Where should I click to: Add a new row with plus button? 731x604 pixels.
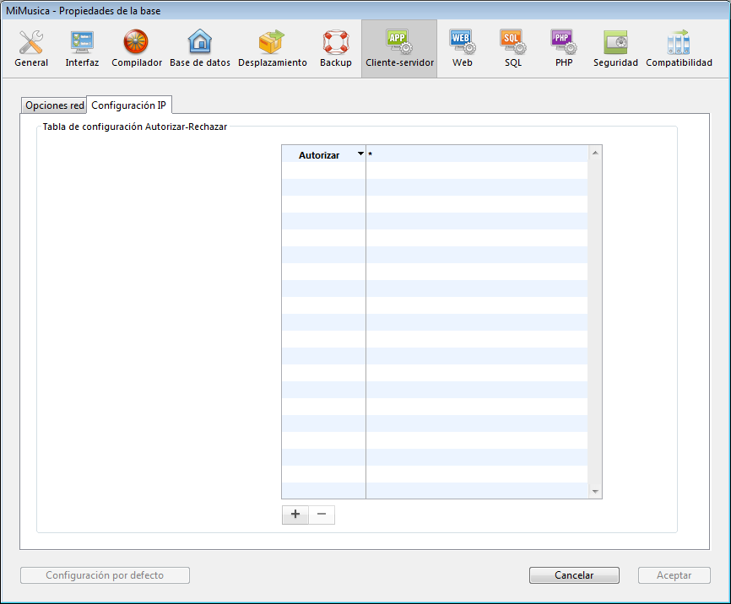[x=295, y=515]
